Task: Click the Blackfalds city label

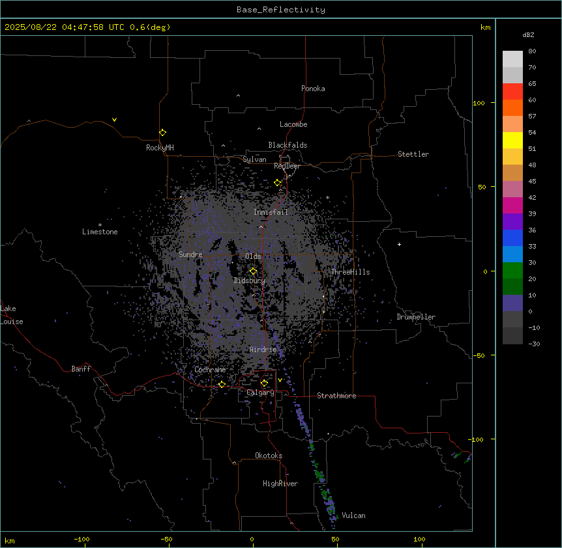Action: pos(288,145)
